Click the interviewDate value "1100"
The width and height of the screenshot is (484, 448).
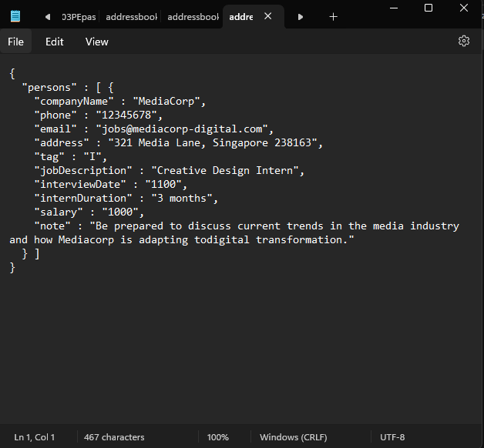coord(163,185)
